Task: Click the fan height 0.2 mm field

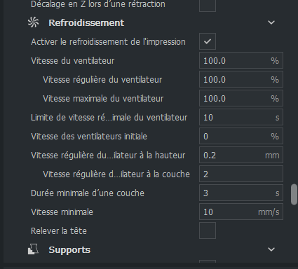Action: click(x=241, y=155)
